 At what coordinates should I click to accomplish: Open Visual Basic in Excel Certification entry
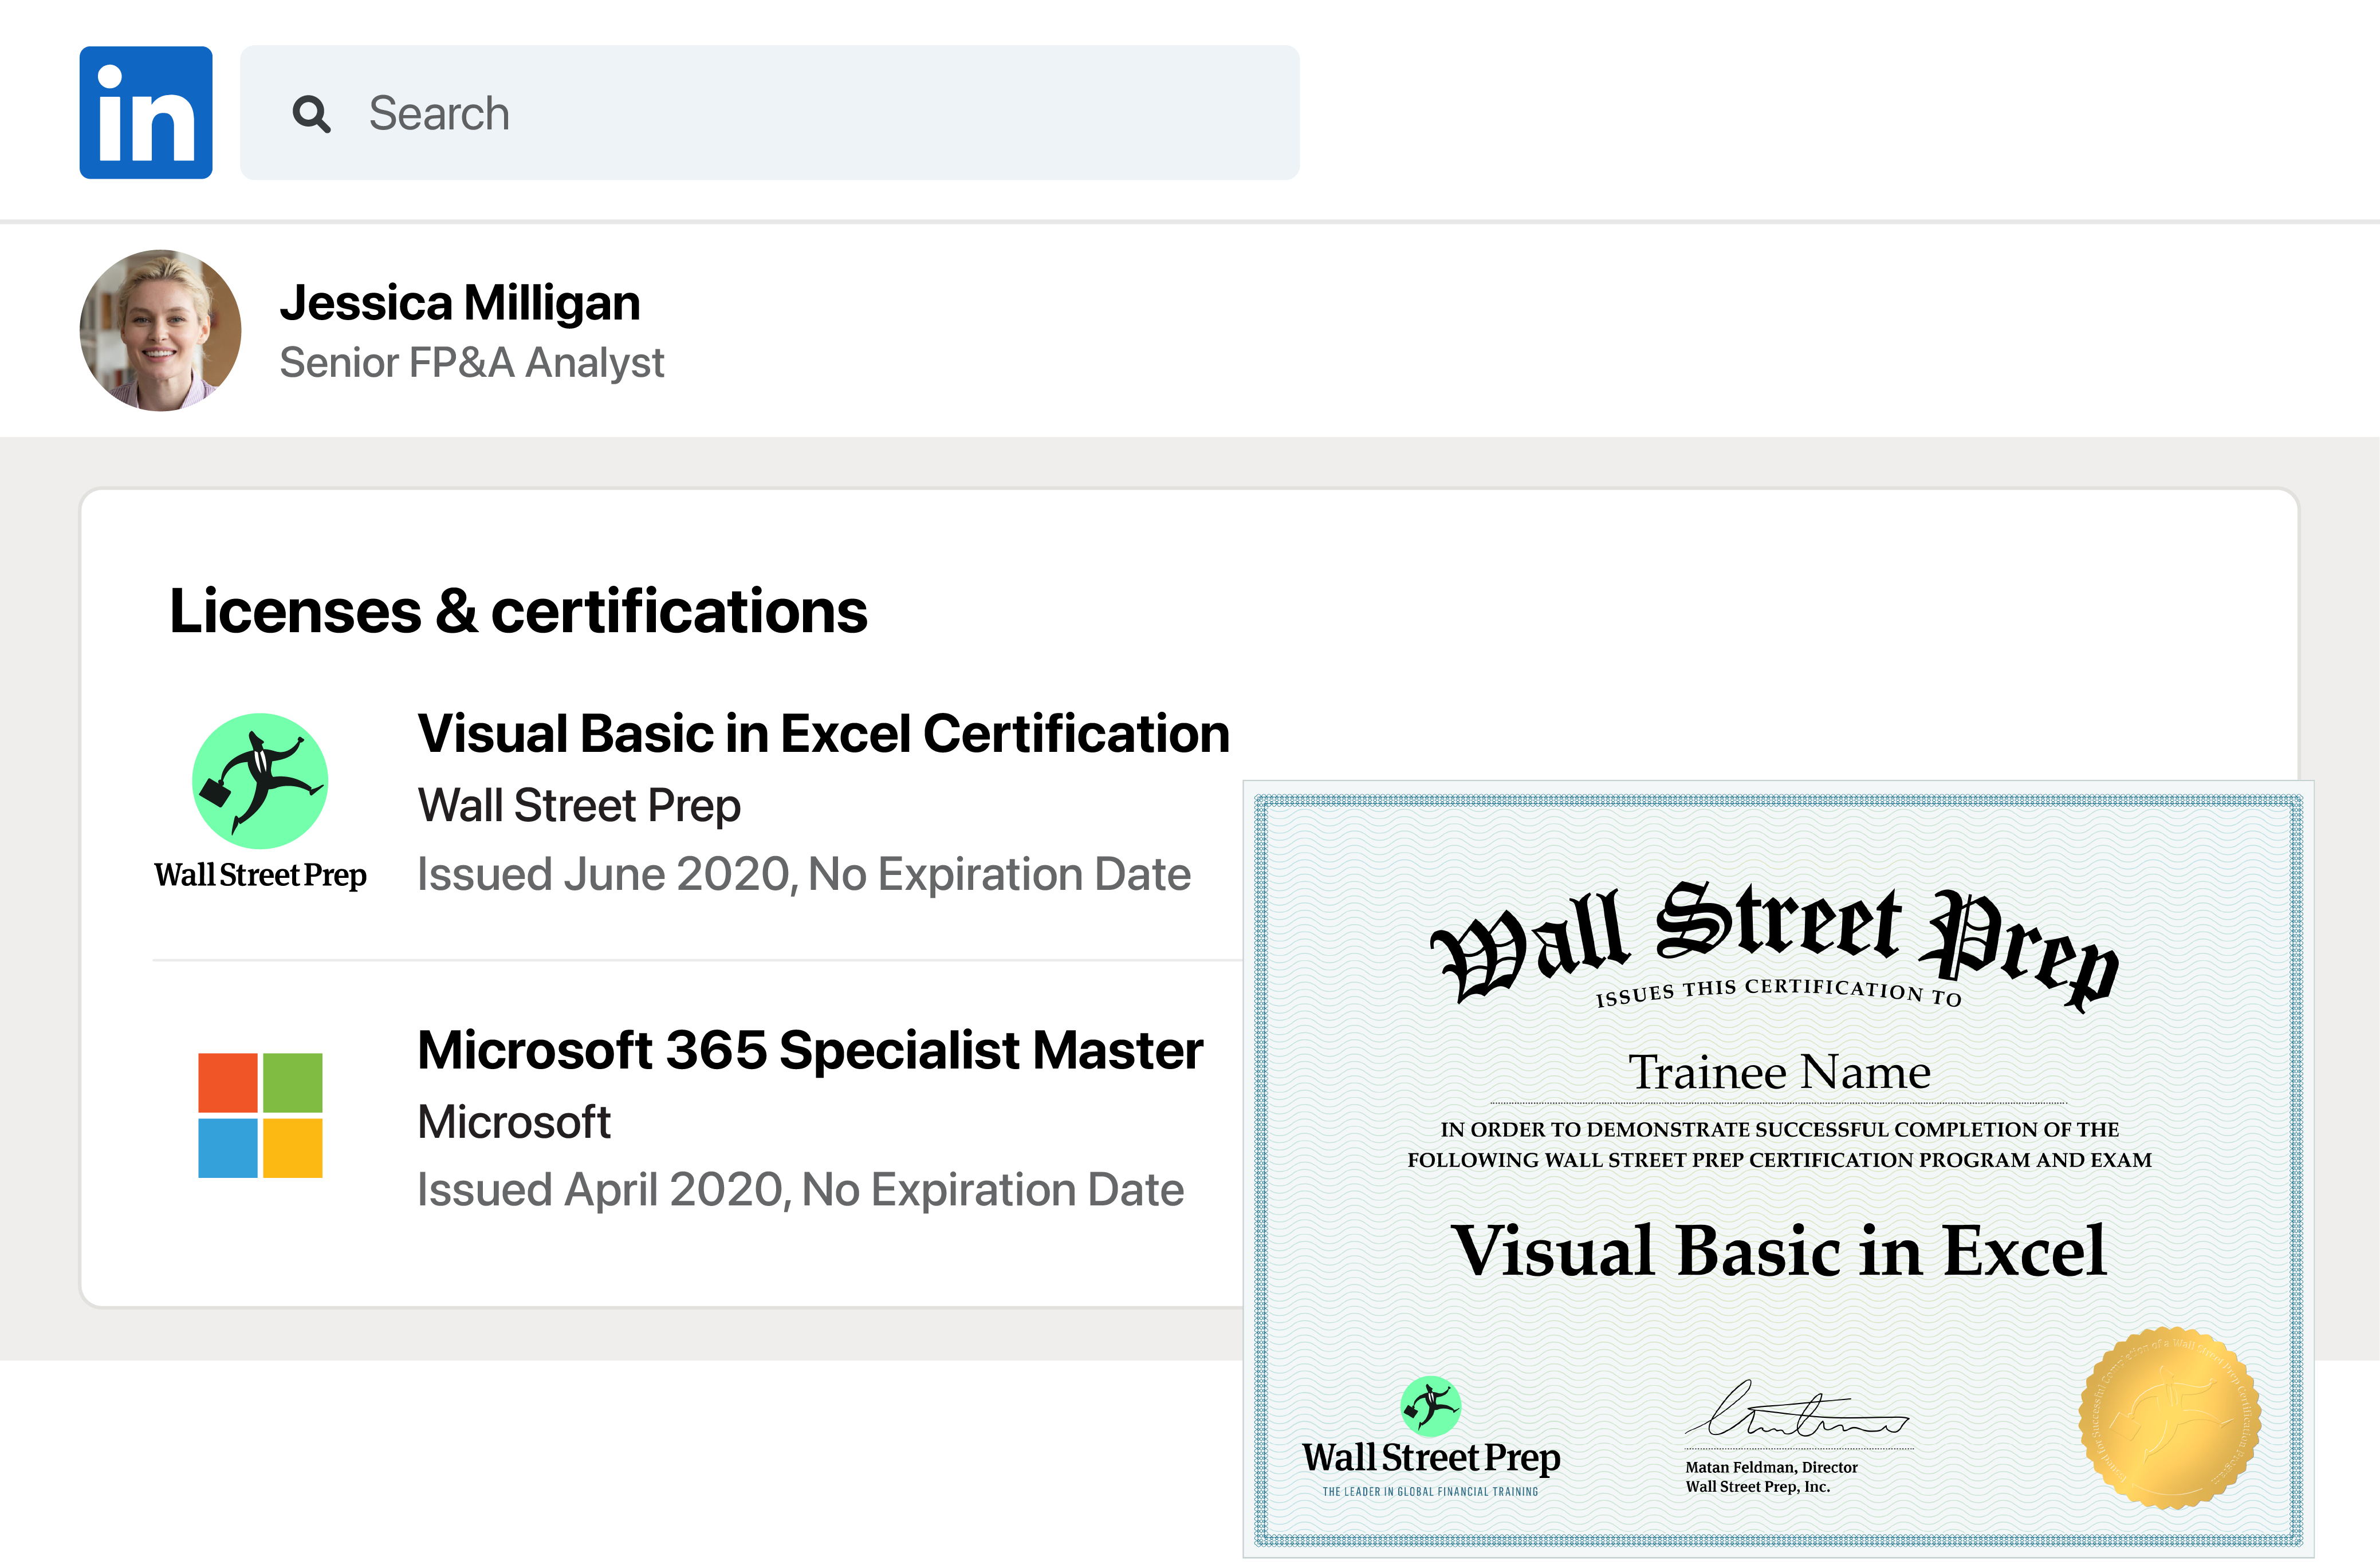click(823, 734)
